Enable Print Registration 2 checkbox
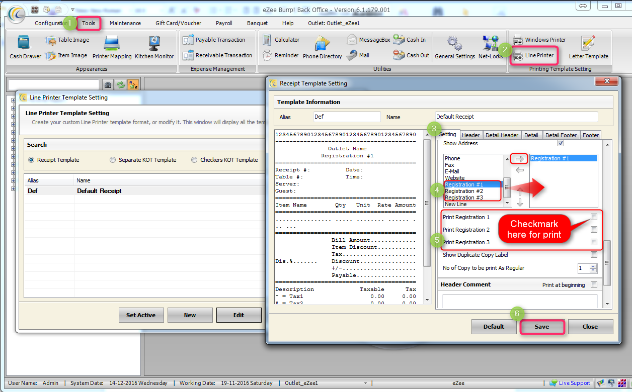 (594, 230)
